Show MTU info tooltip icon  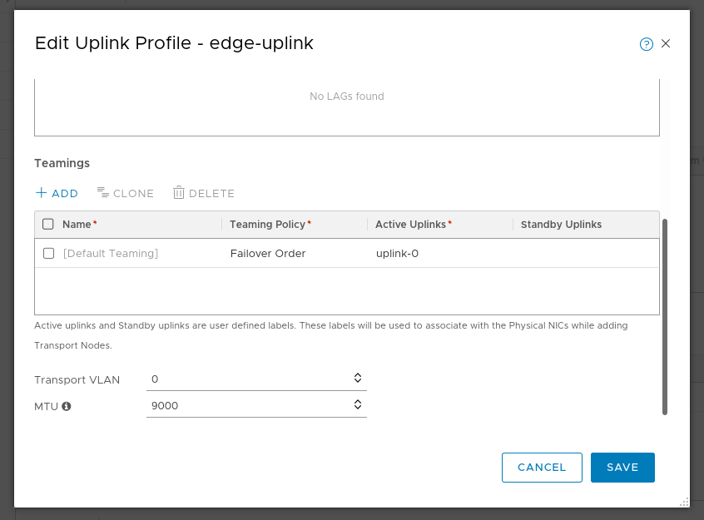coord(67,406)
